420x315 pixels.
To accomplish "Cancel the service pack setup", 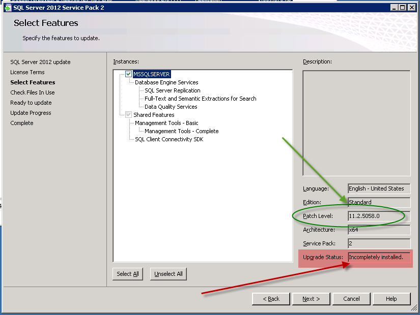I will 351,299.
